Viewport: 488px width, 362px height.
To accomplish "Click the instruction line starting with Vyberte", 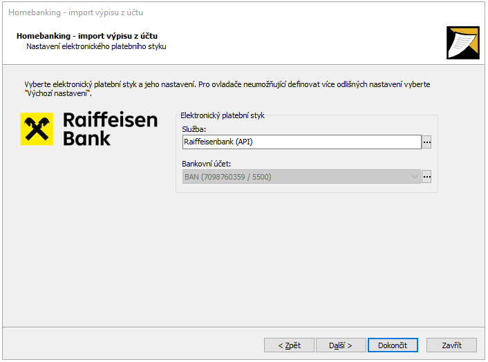I will [x=227, y=84].
